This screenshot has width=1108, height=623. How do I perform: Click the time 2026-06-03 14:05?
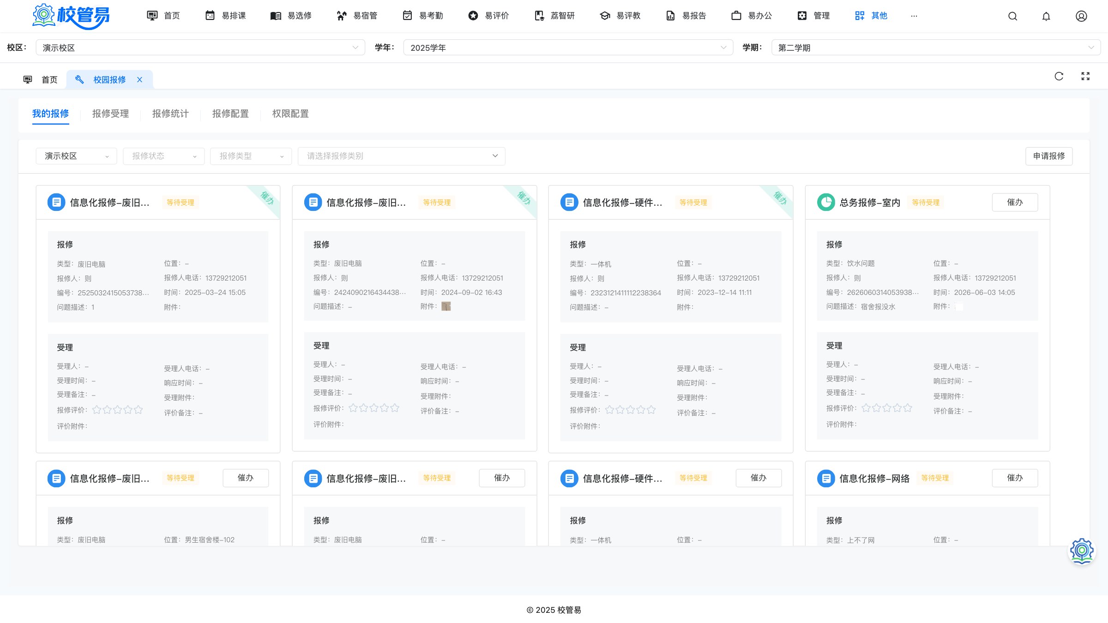click(x=984, y=293)
